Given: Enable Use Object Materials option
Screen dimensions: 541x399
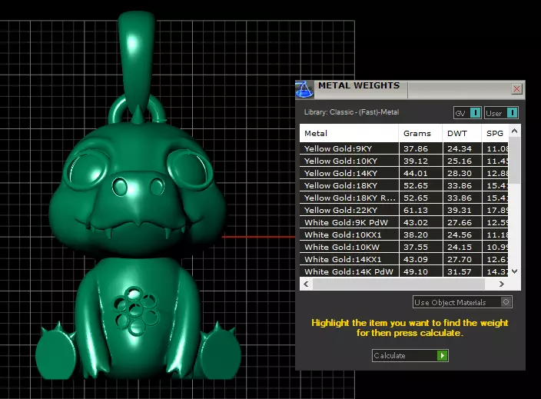Looking at the screenshot, I should pyautogui.click(x=463, y=302).
